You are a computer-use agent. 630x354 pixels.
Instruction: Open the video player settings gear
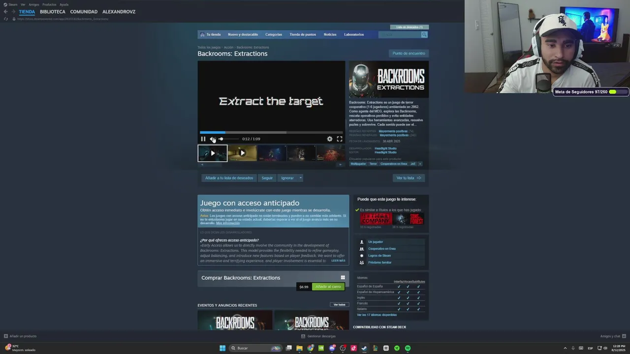(x=330, y=139)
